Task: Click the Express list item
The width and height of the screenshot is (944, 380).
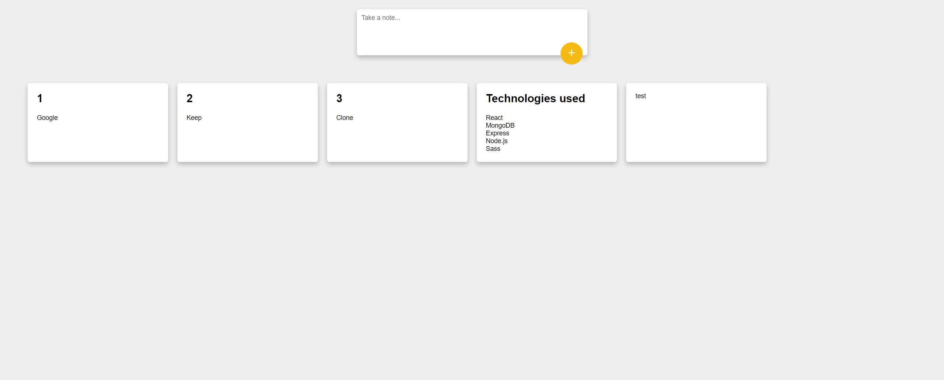Action: click(497, 133)
